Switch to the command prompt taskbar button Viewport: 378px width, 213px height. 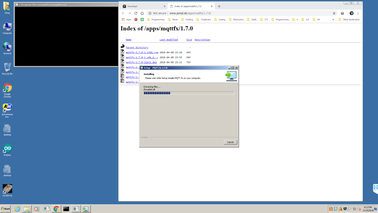tap(66, 209)
